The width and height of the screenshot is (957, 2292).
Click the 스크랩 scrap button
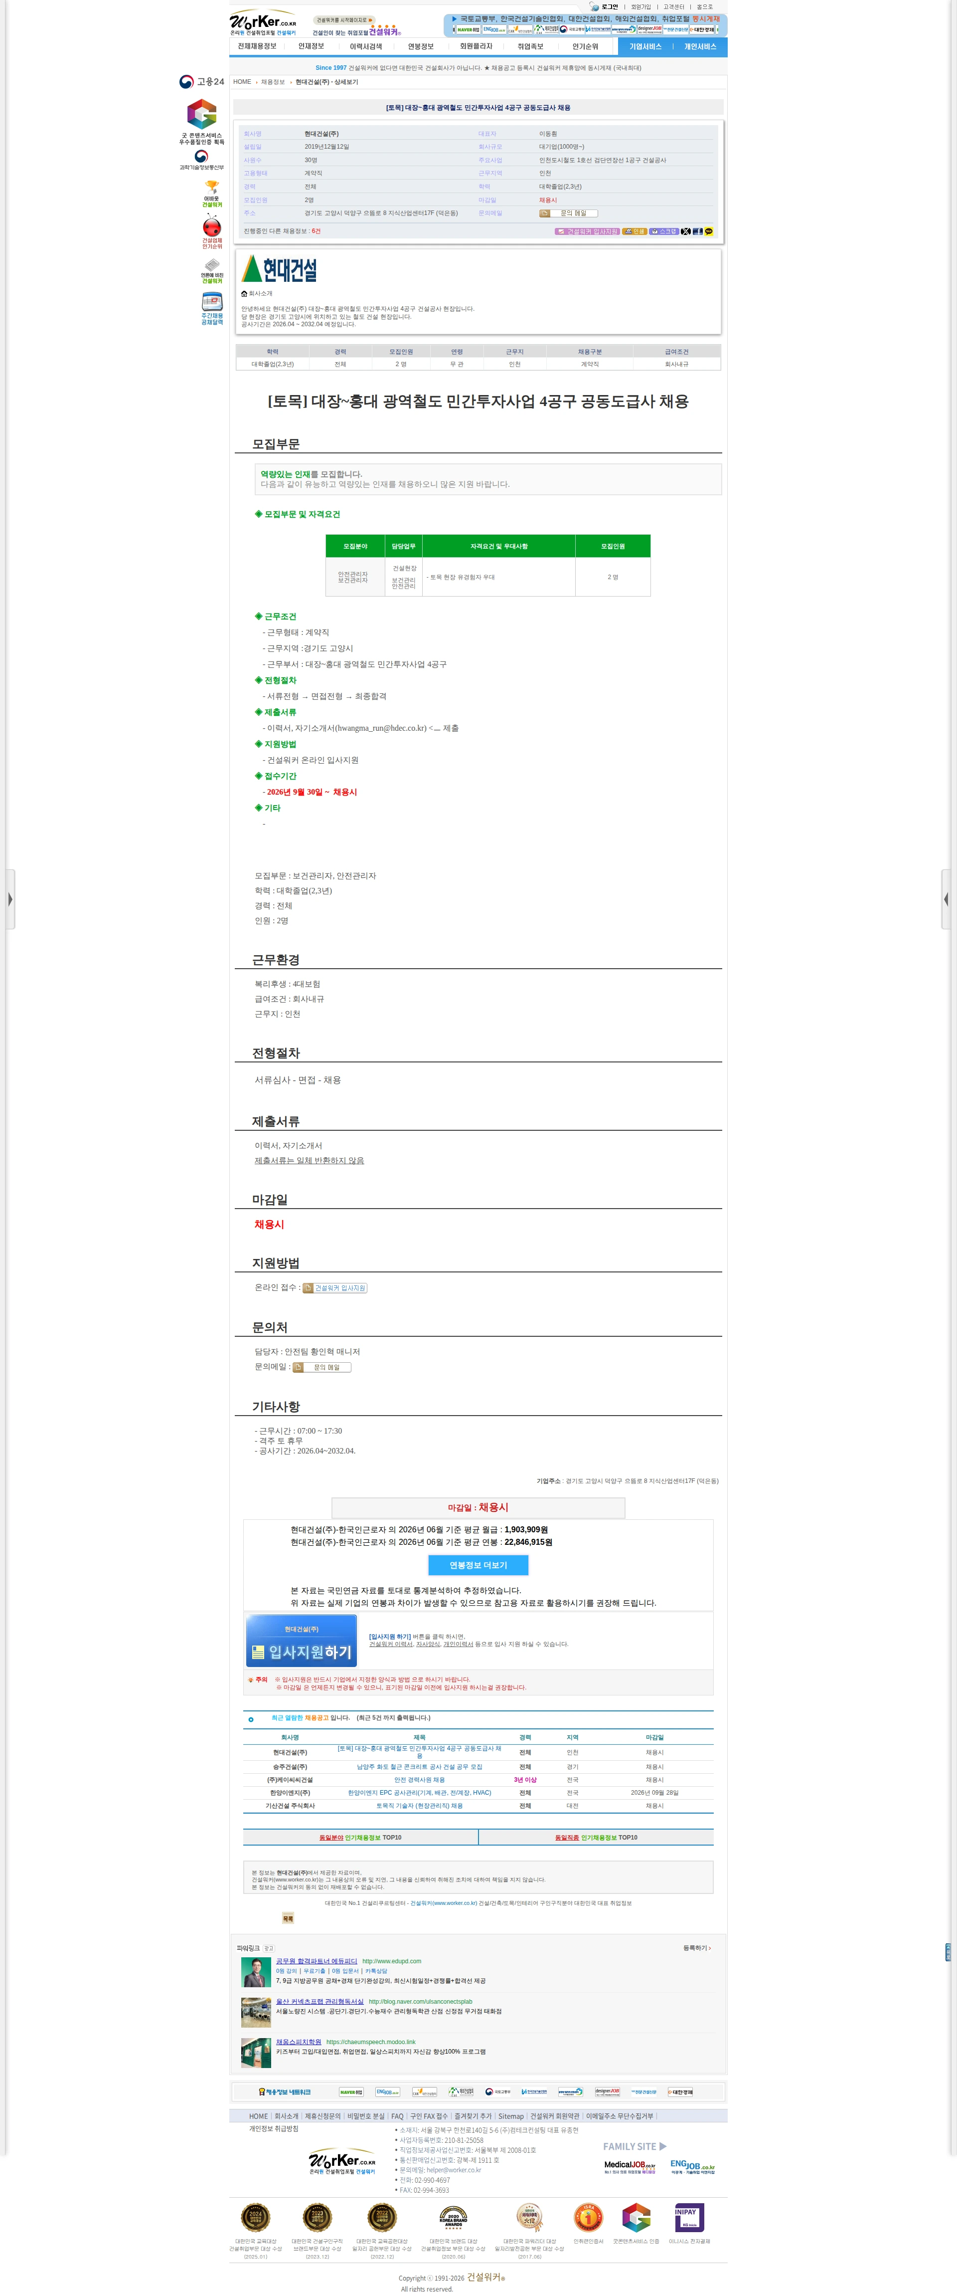(x=663, y=231)
